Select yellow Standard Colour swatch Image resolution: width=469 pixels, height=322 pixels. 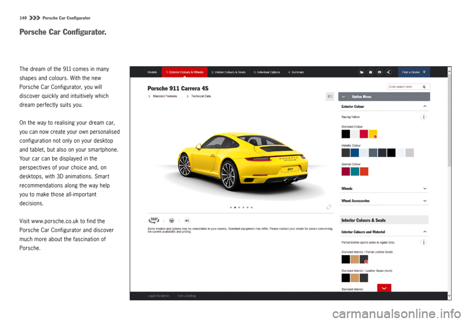click(x=373, y=134)
